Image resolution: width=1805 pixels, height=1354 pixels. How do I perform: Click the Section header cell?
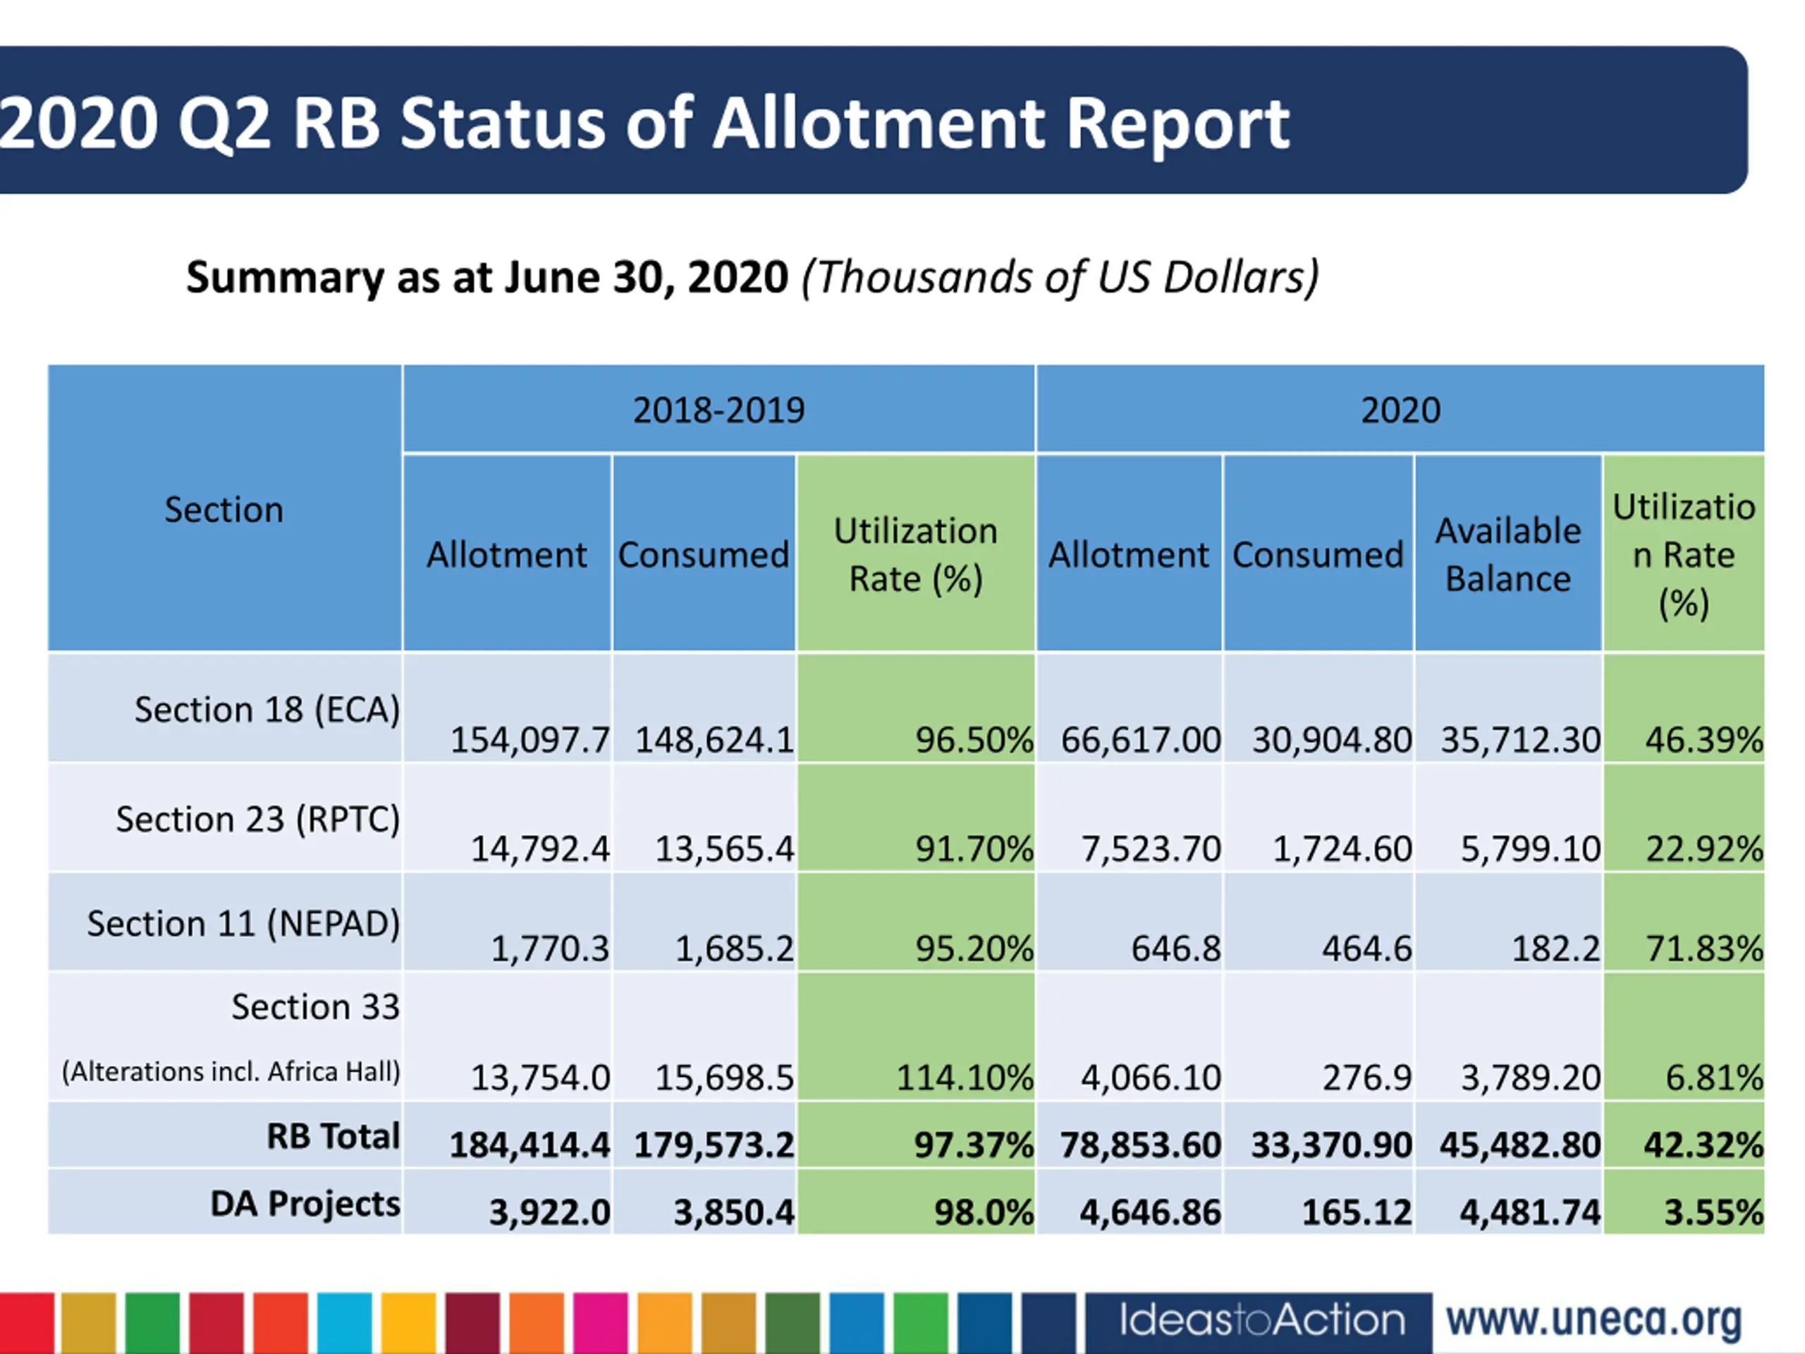224,509
